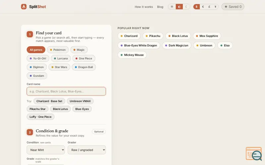Select the auto half-circle theme icon

[x=179, y=7]
